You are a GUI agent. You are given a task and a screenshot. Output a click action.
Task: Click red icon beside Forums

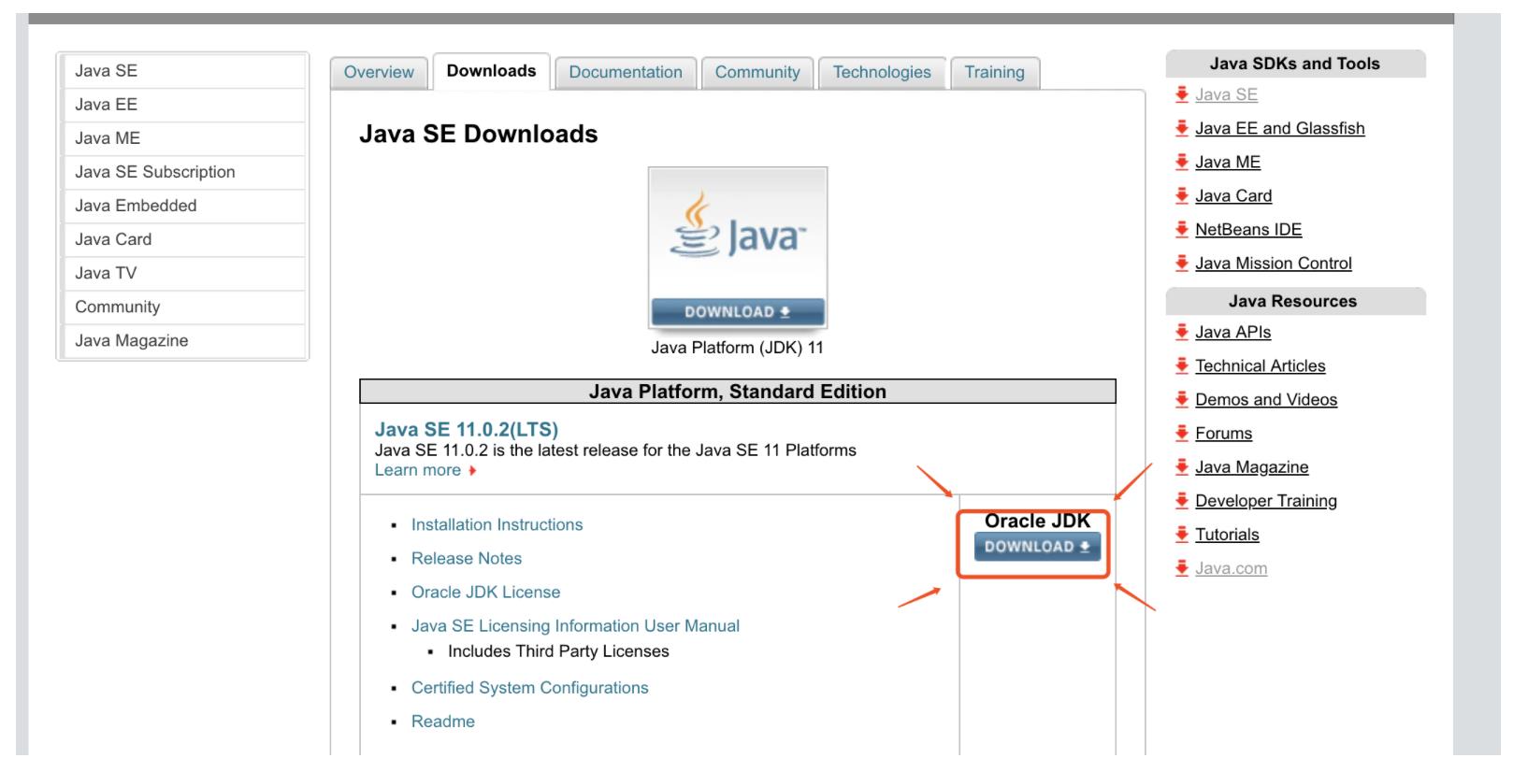(x=1182, y=433)
